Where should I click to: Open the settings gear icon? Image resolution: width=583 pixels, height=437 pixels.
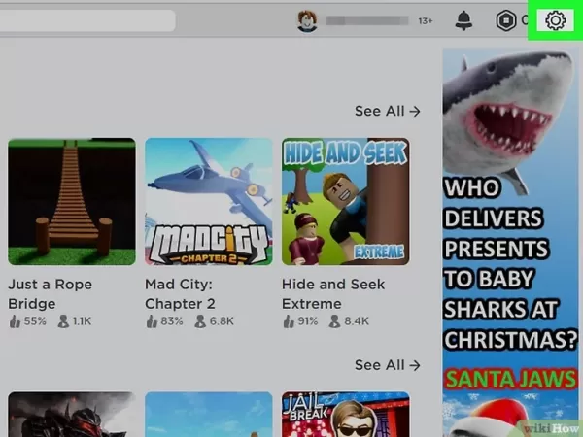point(555,20)
